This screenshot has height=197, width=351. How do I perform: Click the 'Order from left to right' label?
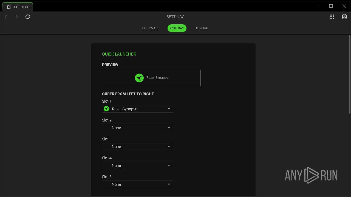point(128,94)
